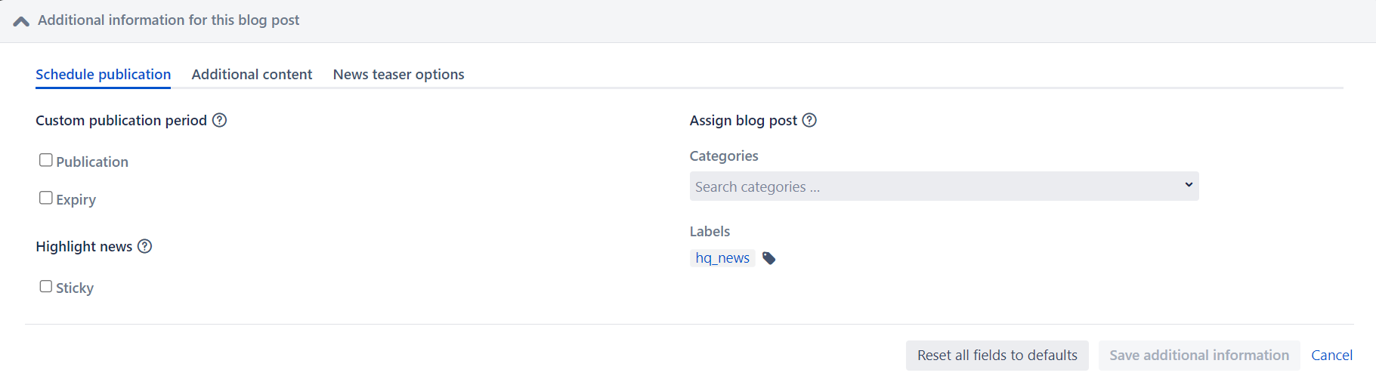Toggle the Sticky checkbox

tap(46, 286)
